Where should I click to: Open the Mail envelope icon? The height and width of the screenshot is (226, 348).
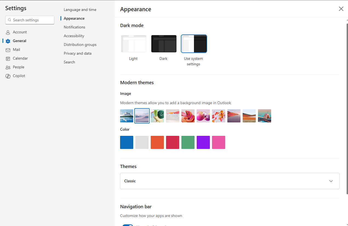pos(8,50)
